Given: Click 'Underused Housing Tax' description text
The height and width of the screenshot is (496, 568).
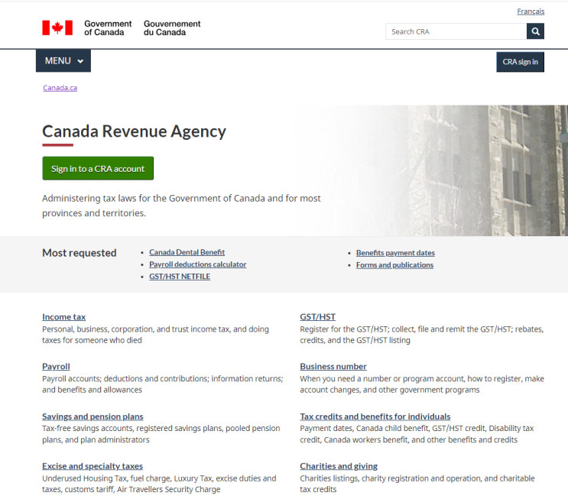Looking at the screenshot, I should [x=159, y=484].
